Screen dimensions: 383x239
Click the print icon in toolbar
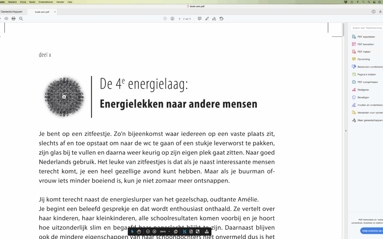click(x=13, y=18)
